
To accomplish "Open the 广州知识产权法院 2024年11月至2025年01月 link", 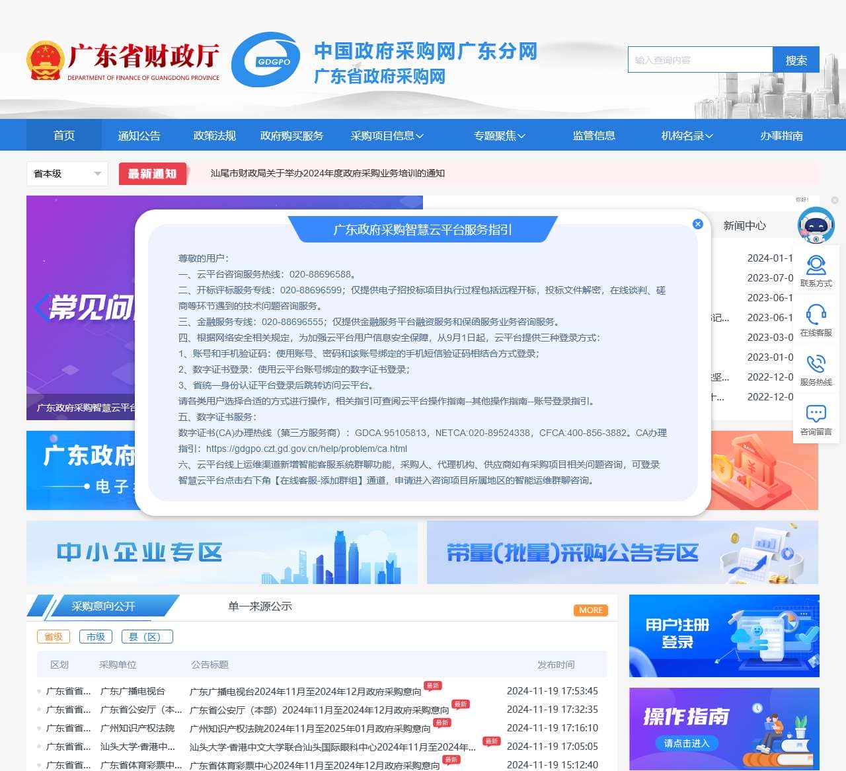I will [x=310, y=729].
